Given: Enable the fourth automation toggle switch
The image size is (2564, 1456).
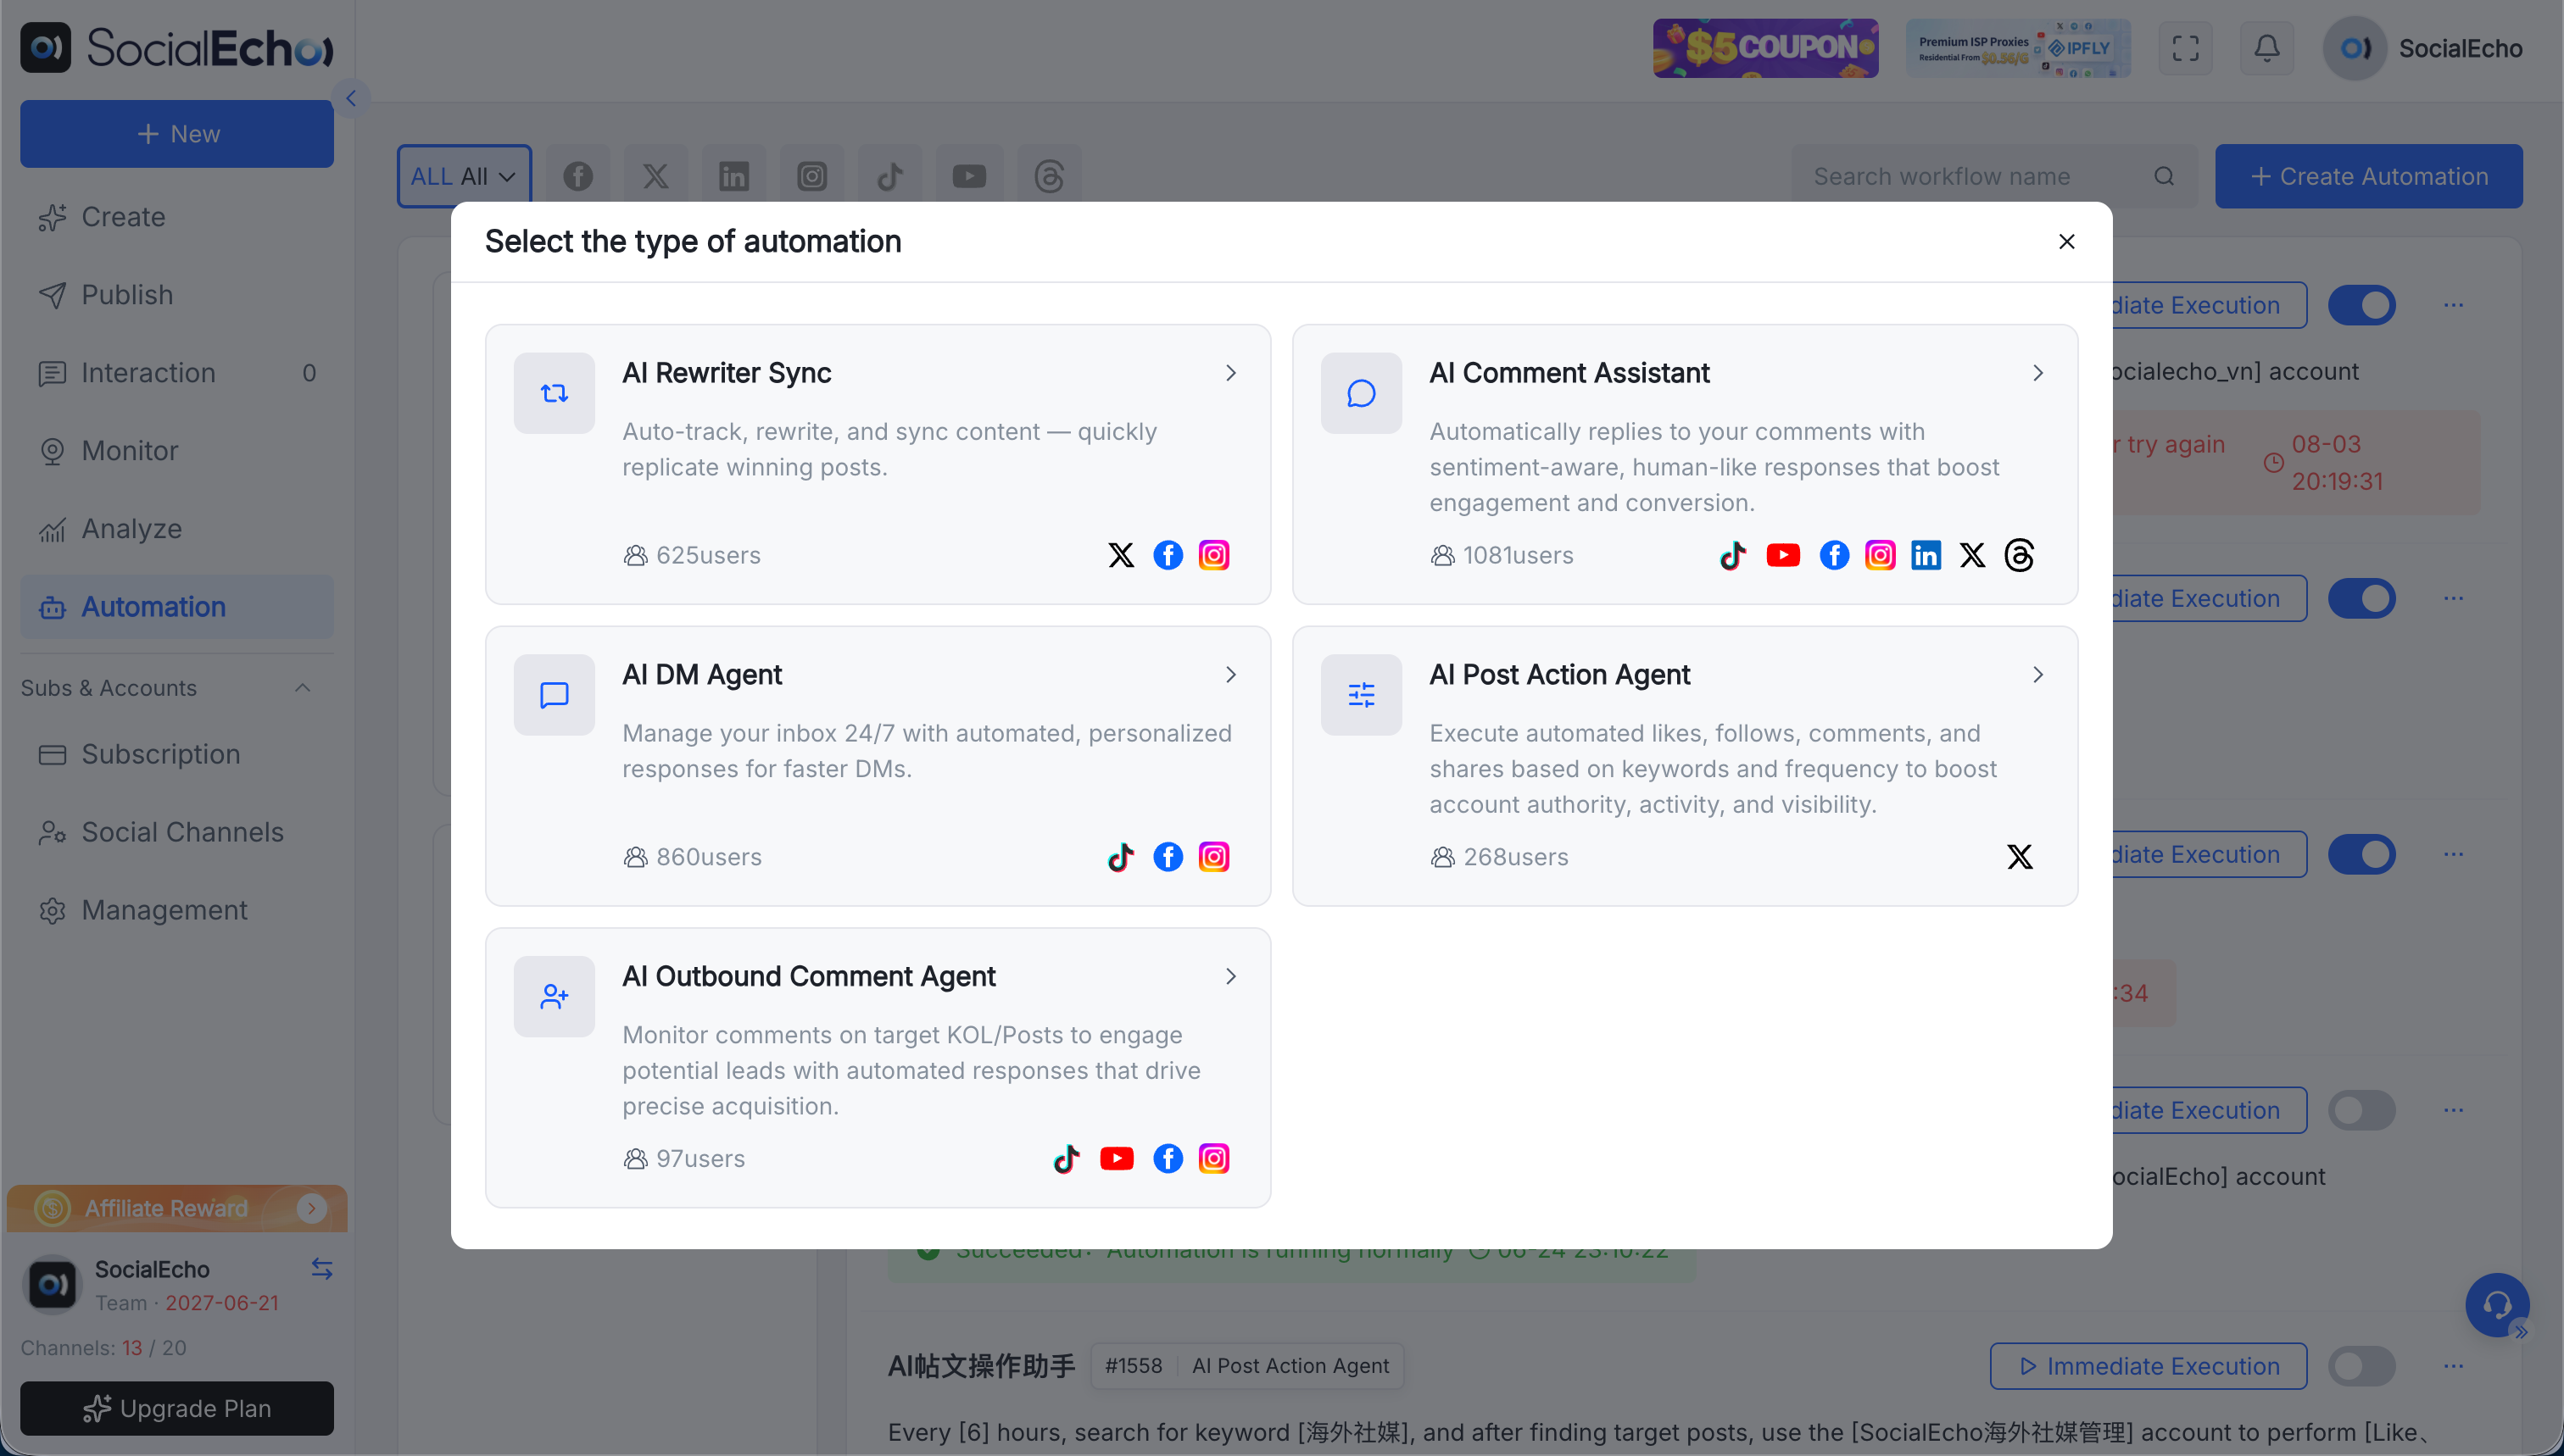Looking at the screenshot, I should 2362,1111.
